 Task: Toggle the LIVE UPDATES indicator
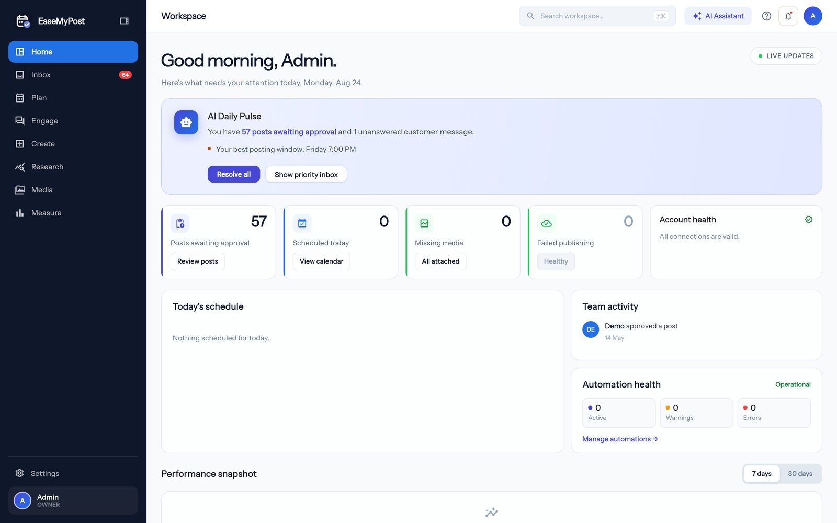[786, 56]
